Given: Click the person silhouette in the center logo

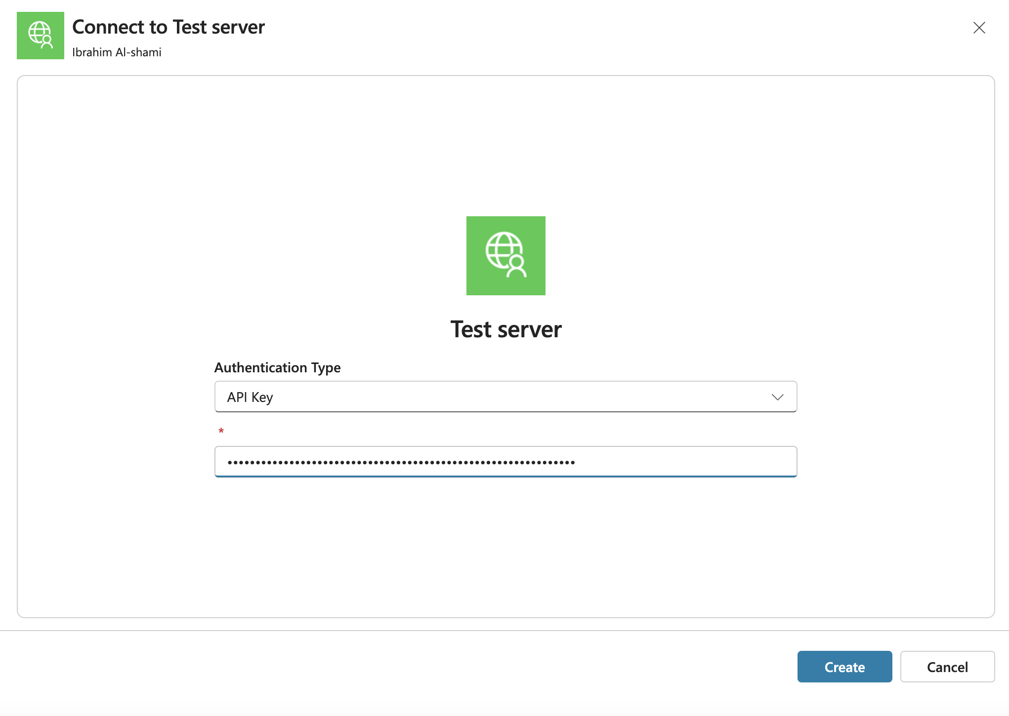Looking at the screenshot, I should click(x=517, y=267).
